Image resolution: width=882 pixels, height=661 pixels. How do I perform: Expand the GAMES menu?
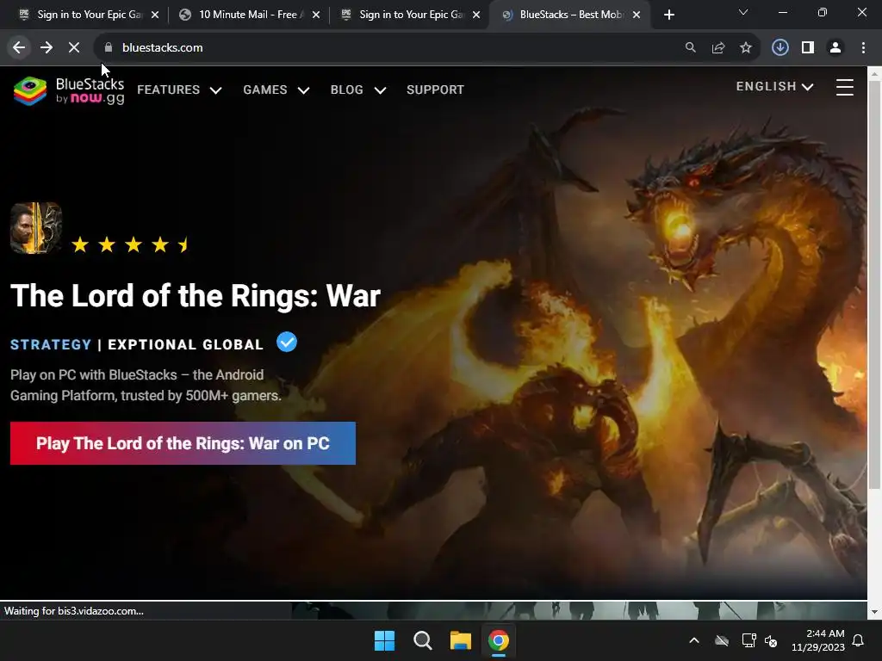coord(276,90)
